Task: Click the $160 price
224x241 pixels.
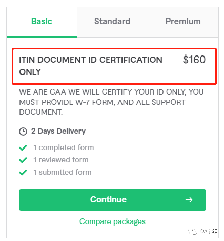Action: coord(194,60)
